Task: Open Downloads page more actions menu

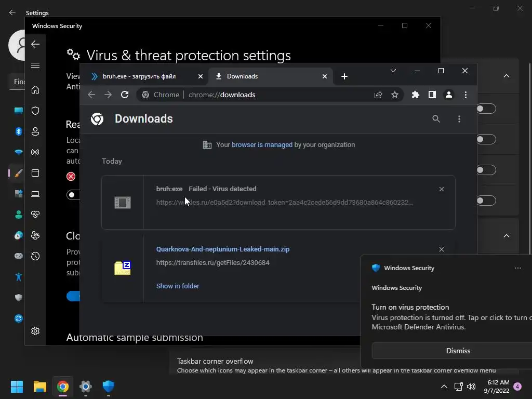Action: point(459,119)
